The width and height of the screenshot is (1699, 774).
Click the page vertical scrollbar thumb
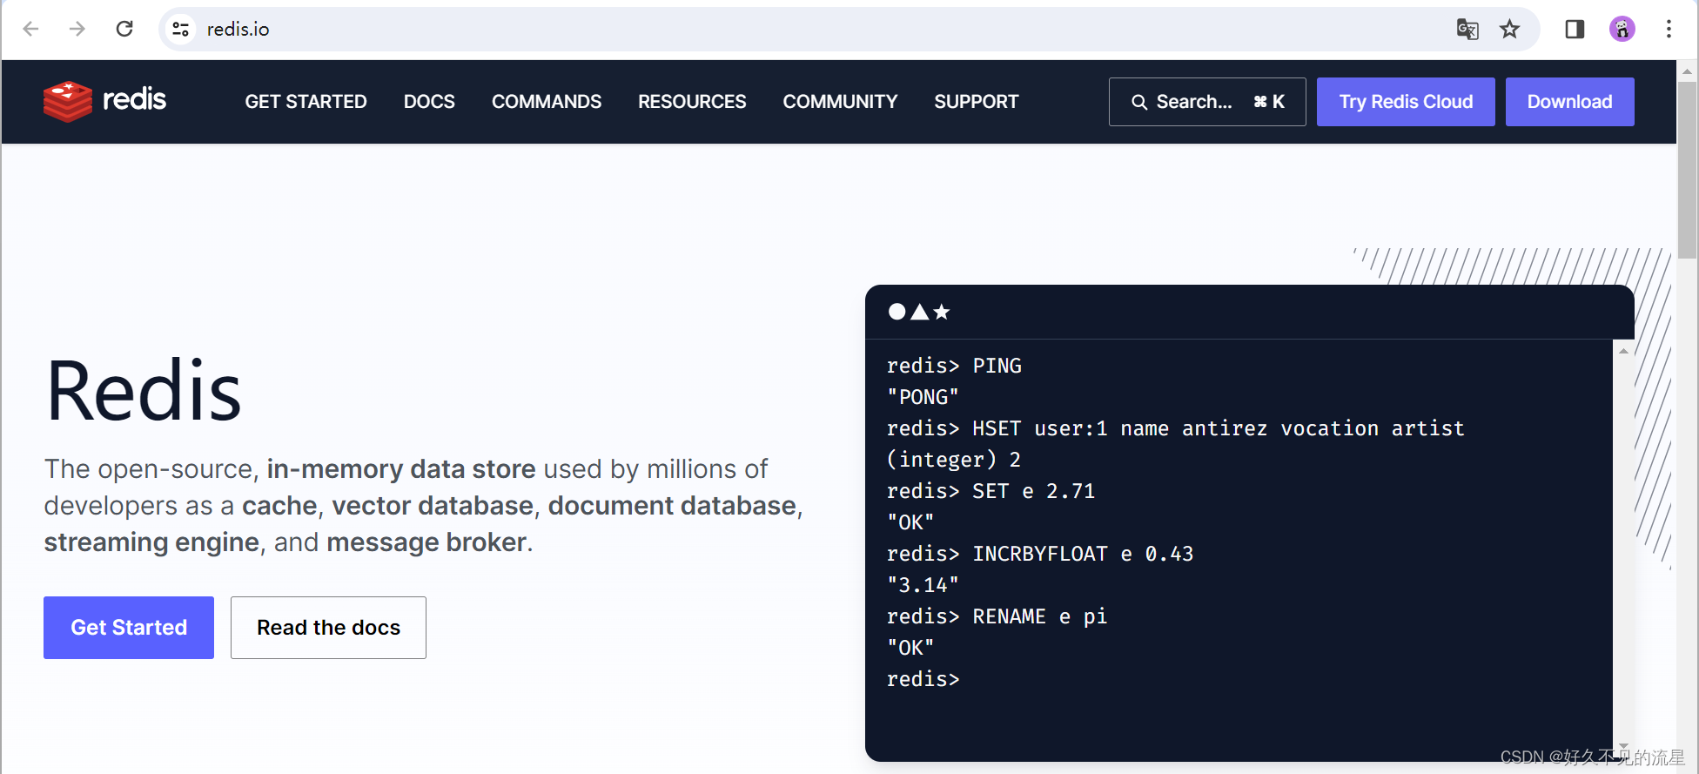[1688, 170]
